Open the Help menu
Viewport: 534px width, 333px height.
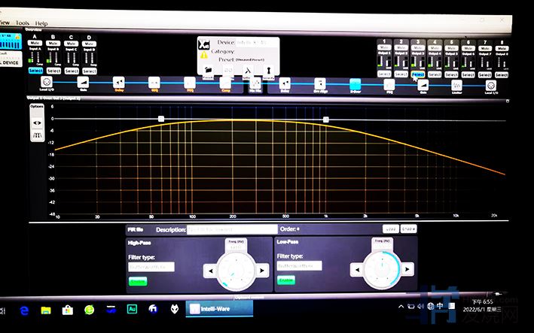tap(41, 23)
